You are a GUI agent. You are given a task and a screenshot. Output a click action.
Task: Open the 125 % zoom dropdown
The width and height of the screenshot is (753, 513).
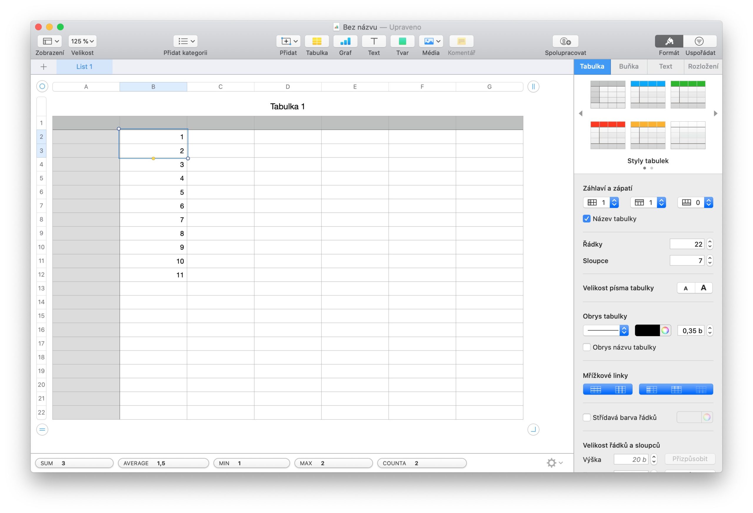click(82, 41)
